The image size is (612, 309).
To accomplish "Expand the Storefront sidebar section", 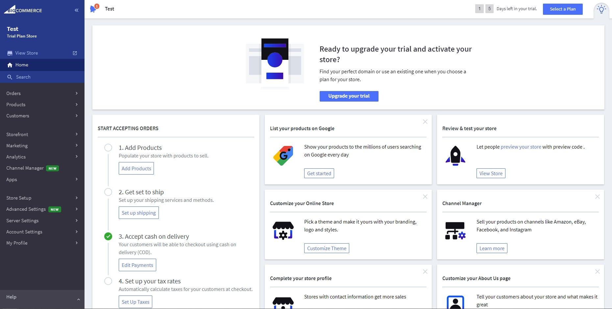I will [x=42, y=134].
